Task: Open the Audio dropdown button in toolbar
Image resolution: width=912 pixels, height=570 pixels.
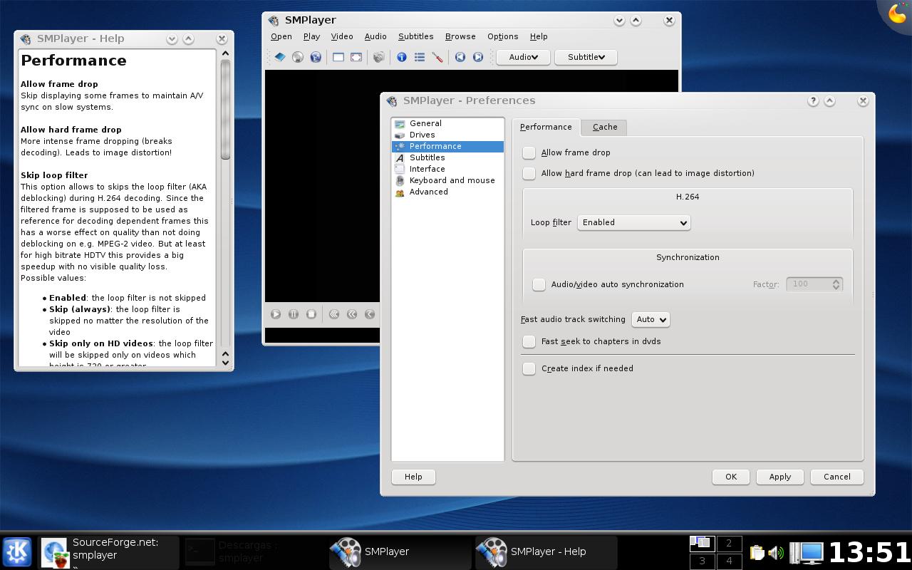Action: point(523,57)
